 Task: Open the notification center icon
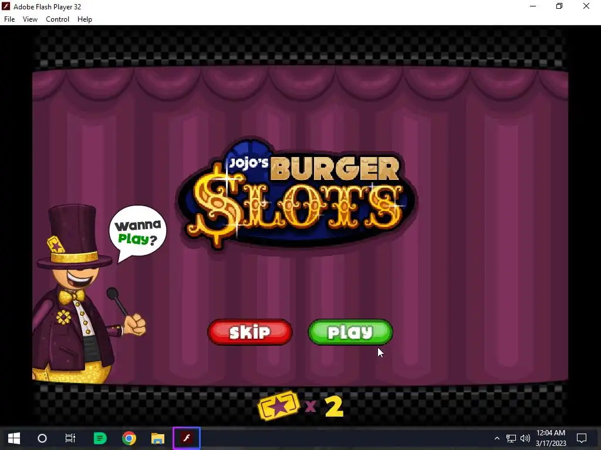[582, 438]
